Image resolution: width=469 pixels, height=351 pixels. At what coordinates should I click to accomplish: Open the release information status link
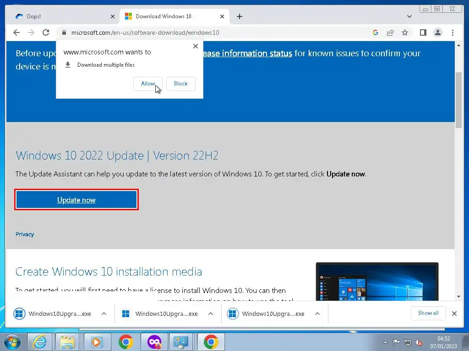pyautogui.click(x=248, y=53)
